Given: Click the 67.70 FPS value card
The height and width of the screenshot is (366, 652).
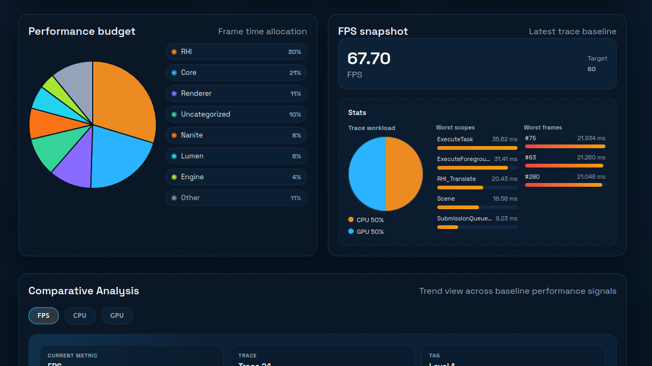Looking at the screenshot, I should point(477,64).
